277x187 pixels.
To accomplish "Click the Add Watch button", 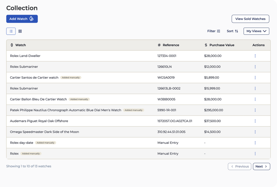I will pyautogui.click(x=22, y=19).
